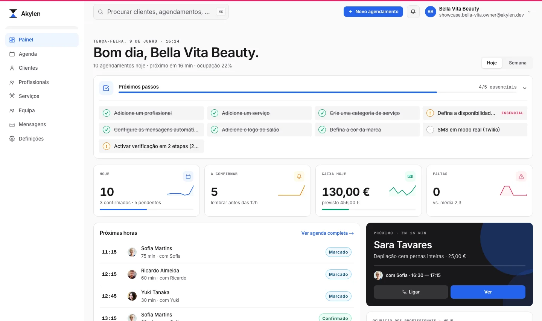Click warning triangle icon on Faltas card
The width and height of the screenshot is (542, 321).
pos(521,176)
